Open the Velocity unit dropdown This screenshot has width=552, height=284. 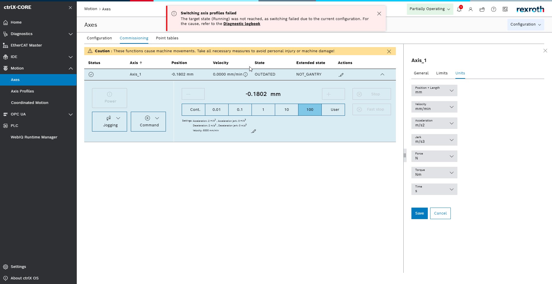(x=434, y=107)
